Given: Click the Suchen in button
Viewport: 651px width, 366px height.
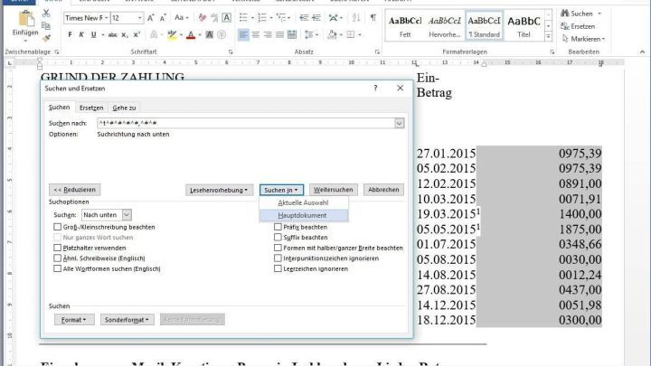Looking at the screenshot, I should pos(281,190).
